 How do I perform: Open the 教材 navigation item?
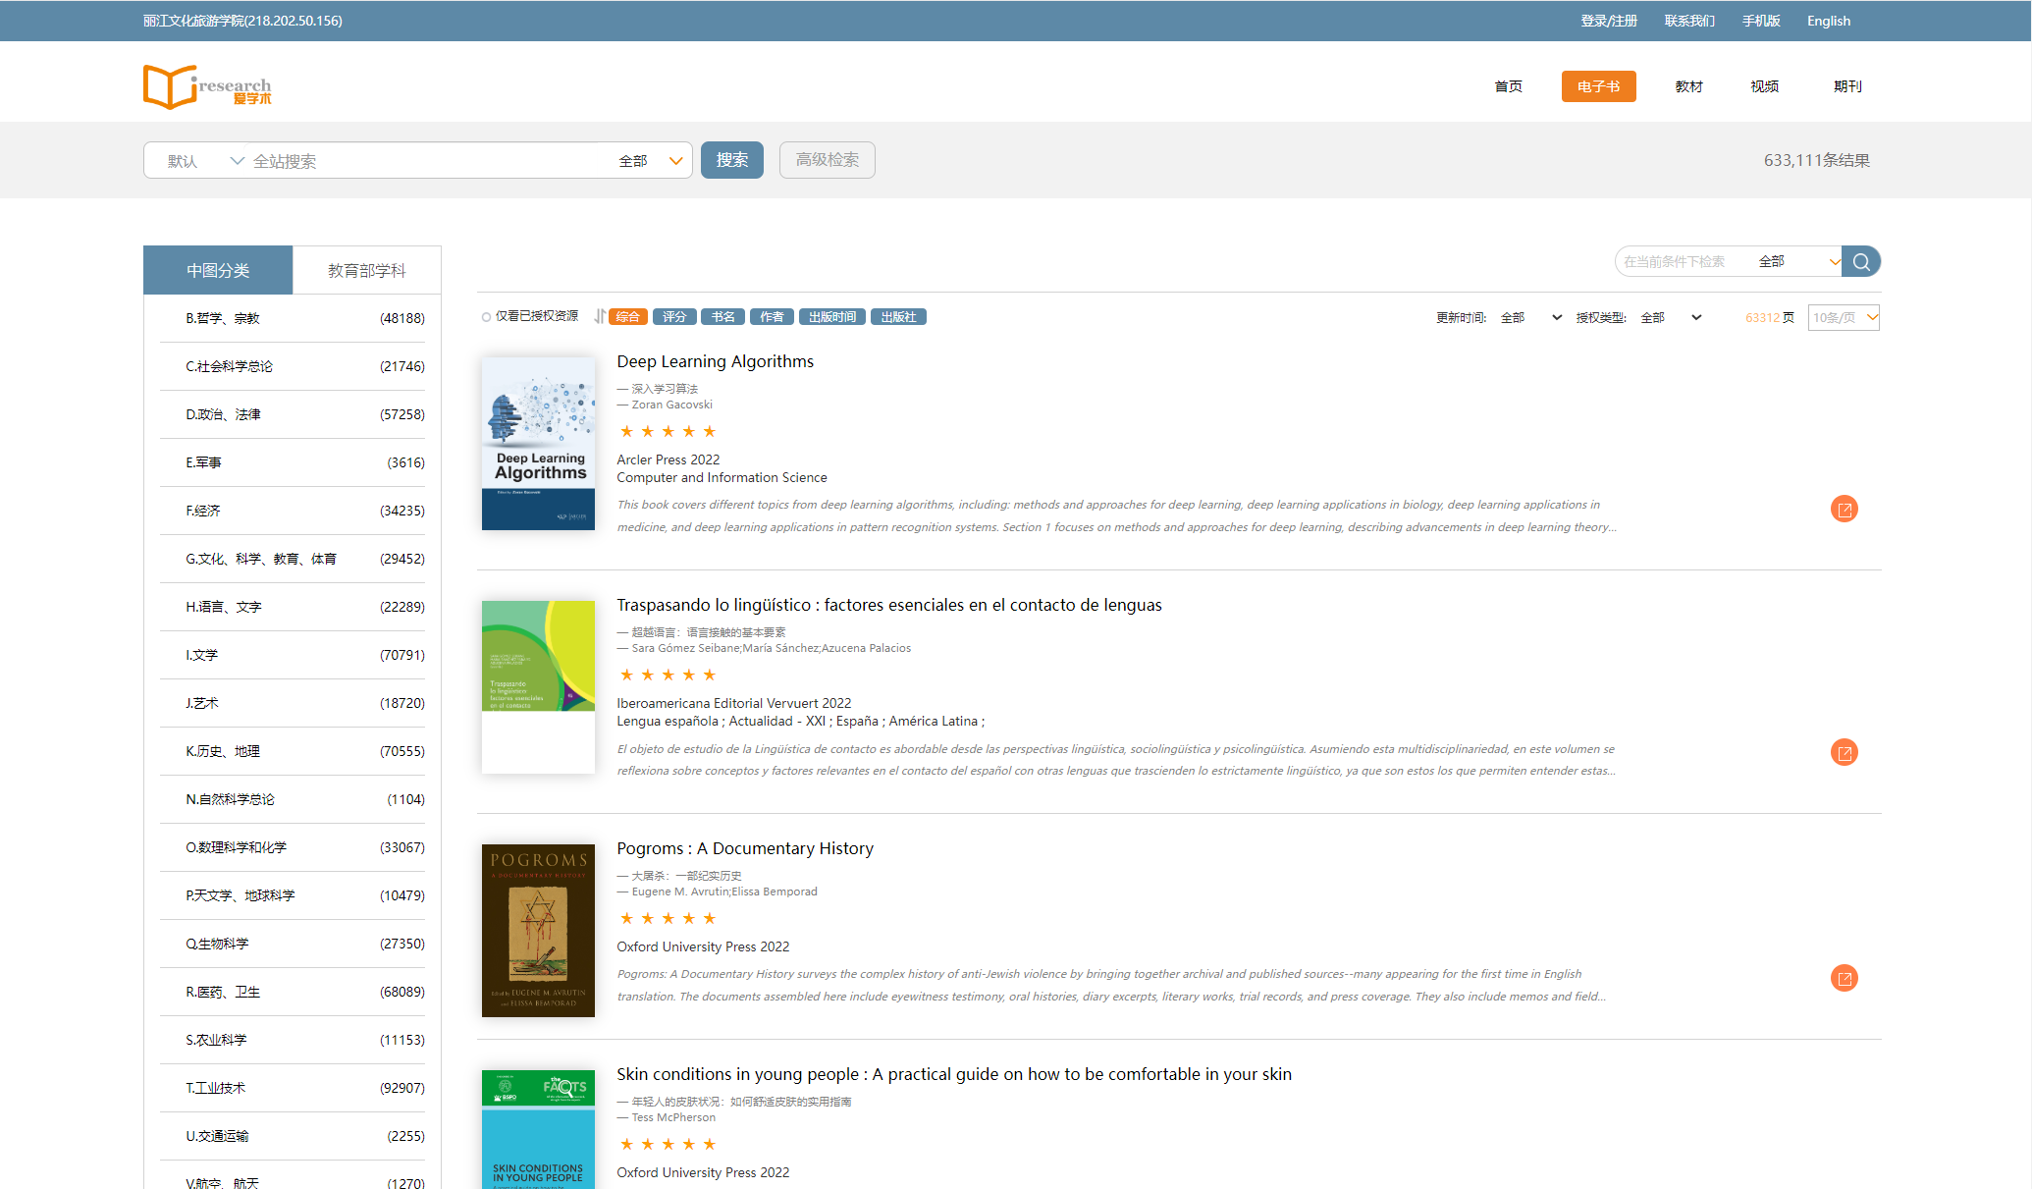[1689, 86]
